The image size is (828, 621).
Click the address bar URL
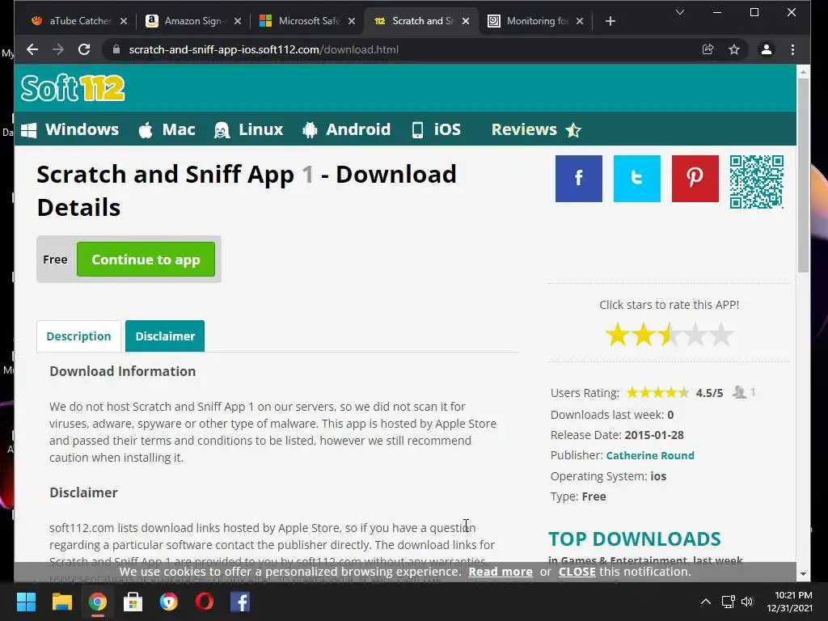pyautogui.click(x=264, y=49)
